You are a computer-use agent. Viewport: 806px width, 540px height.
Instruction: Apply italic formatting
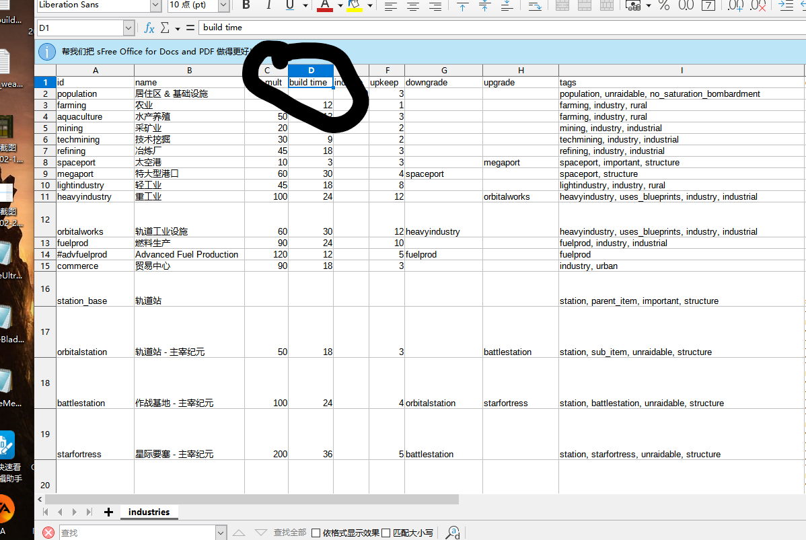268,5
